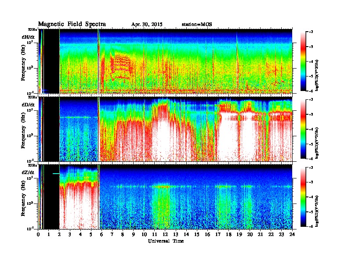Click hour 12 on the Universal Time axis

coord(165,235)
